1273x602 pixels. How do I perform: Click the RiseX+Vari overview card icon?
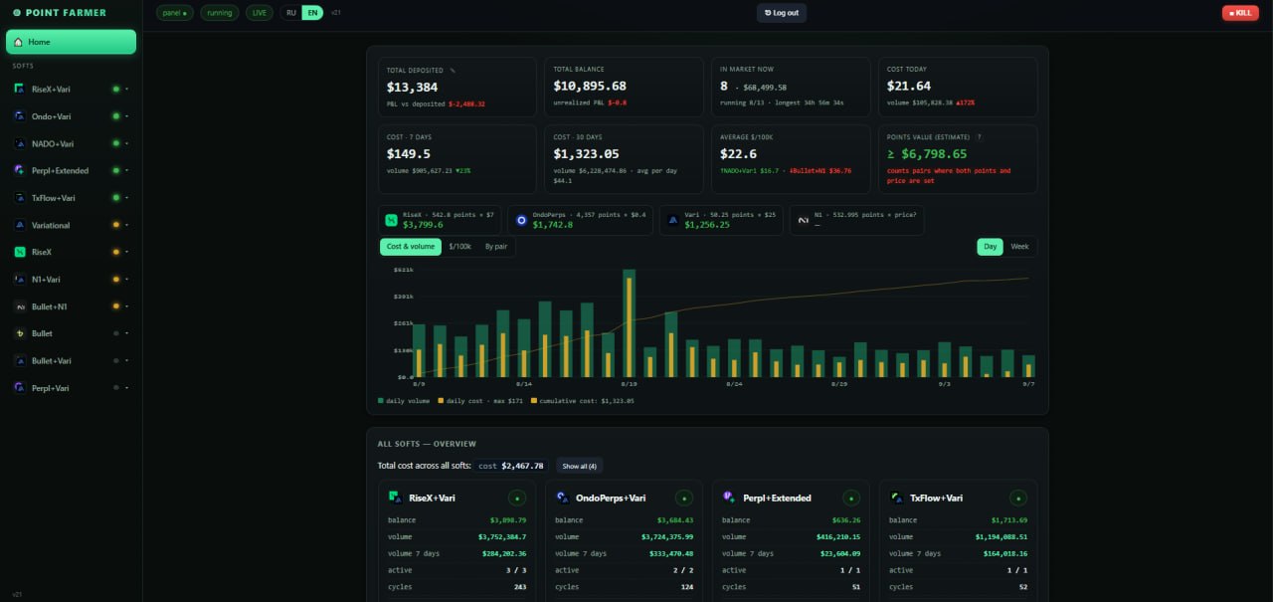pos(395,498)
